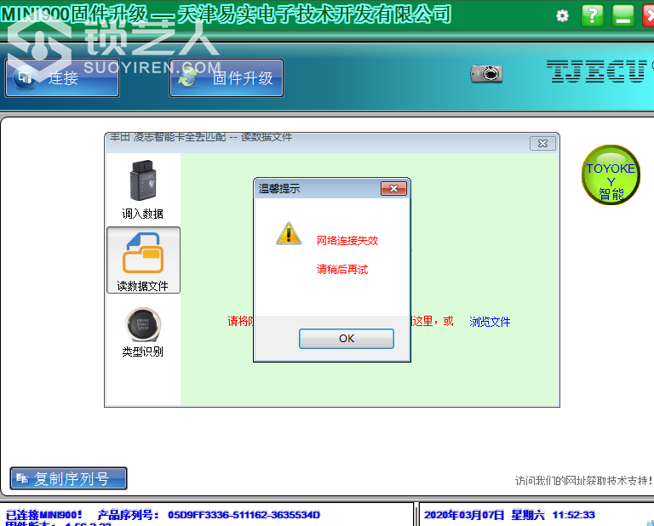Click the 连接 connect button
The image size is (654, 526).
point(62,78)
